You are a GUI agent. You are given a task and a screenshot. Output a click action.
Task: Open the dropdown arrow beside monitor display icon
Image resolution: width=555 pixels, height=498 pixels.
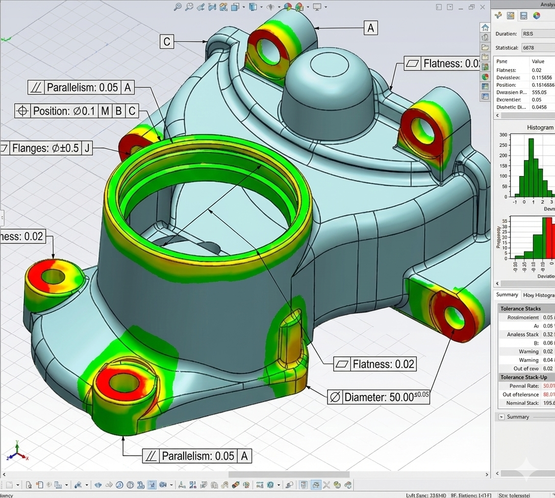pyautogui.click(x=326, y=7)
